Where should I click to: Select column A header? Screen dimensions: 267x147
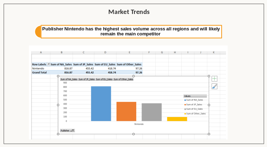[x=41, y=53]
